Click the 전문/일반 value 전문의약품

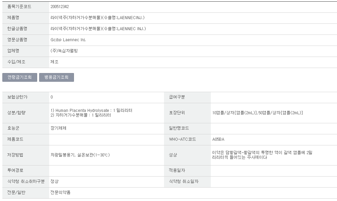60,192
